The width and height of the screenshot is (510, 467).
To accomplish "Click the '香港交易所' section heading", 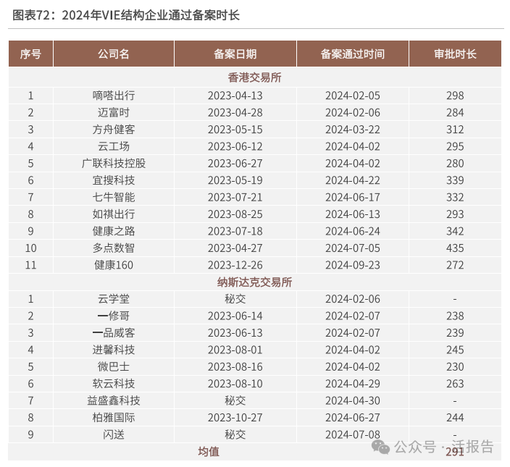I will (x=255, y=77).
